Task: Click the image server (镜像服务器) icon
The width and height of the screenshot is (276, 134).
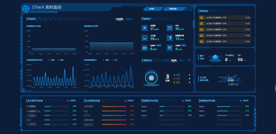Action: pyautogui.click(x=169, y=38)
